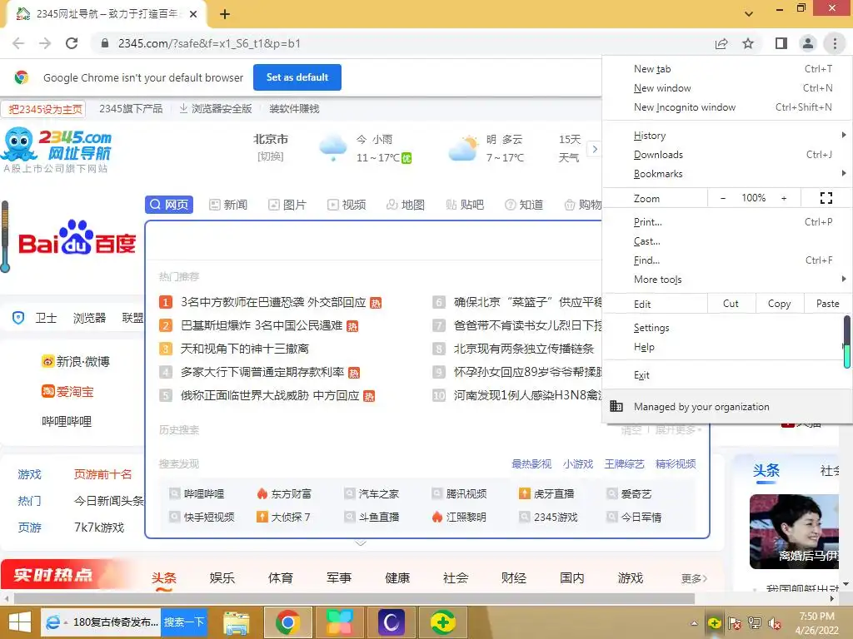
Task: Click 更多 to show more news categories
Action: (694, 579)
